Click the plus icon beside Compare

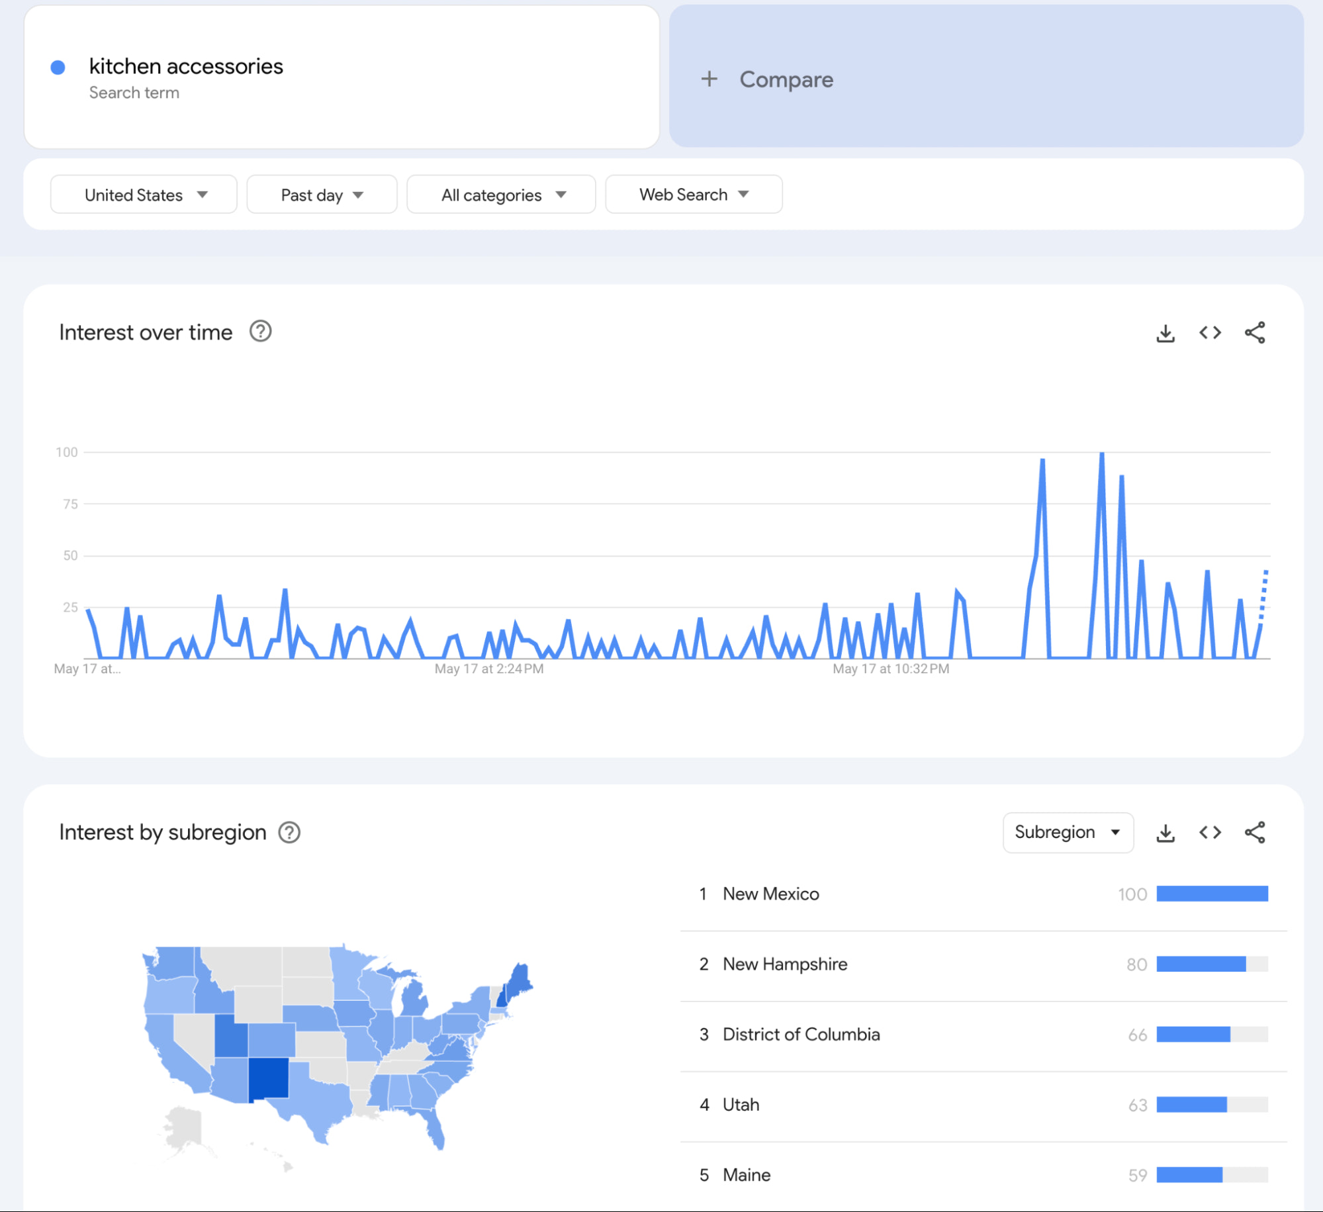pos(709,79)
